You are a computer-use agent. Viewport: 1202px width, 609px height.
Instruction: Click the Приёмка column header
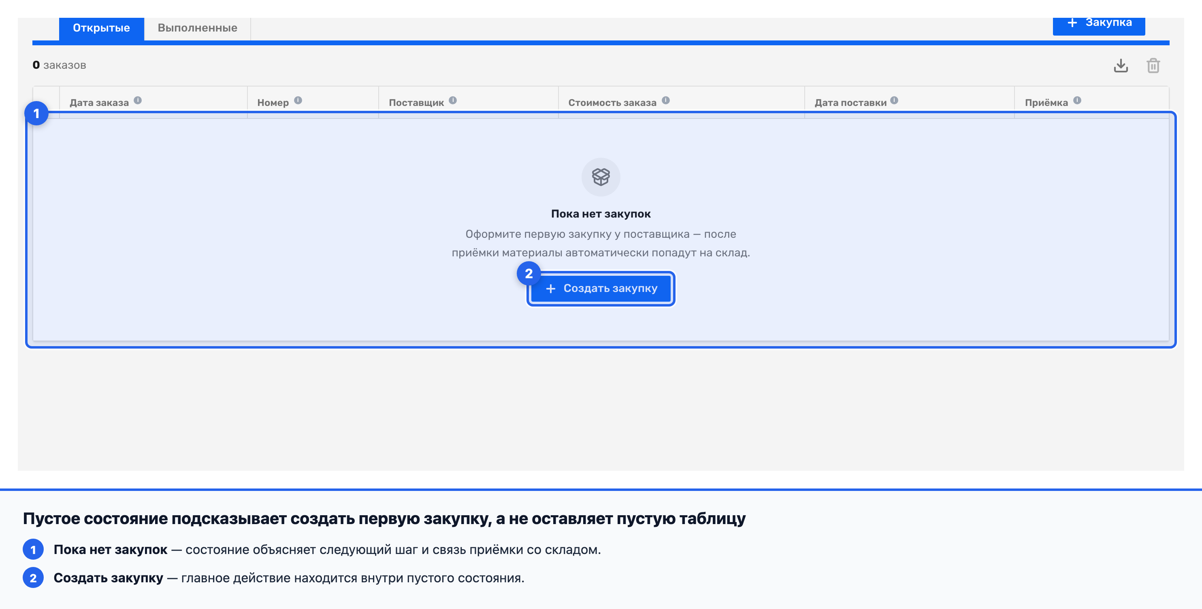coord(1046,102)
